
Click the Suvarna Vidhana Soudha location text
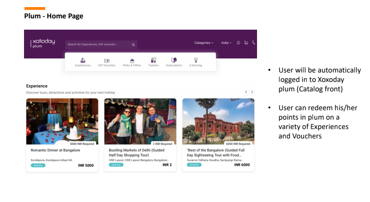(x=215, y=160)
